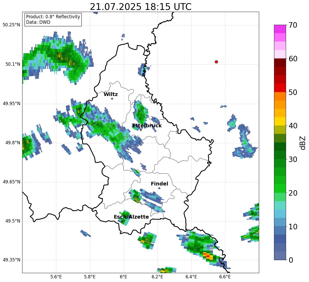Click the latitude label 49.35°N
Image resolution: width=309 pixels, height=282 pixels.
[11, 260]
